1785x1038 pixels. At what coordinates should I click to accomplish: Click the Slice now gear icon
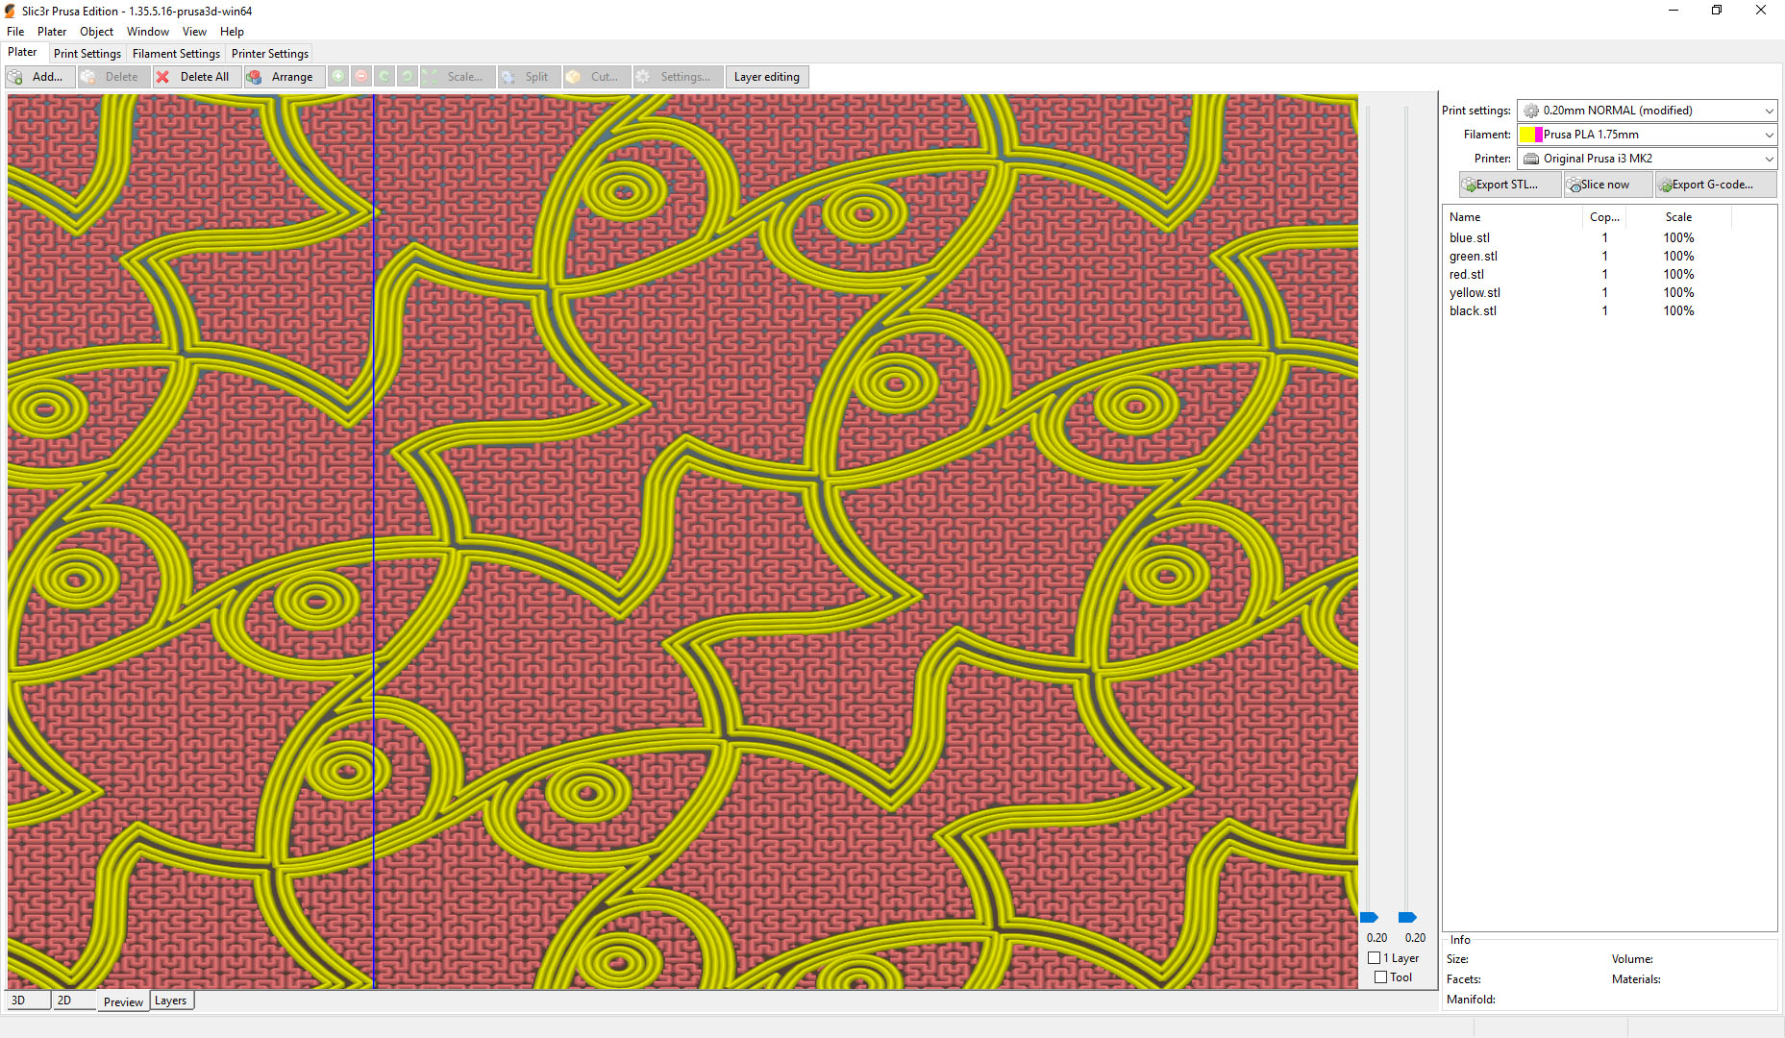pos(1574,184)
